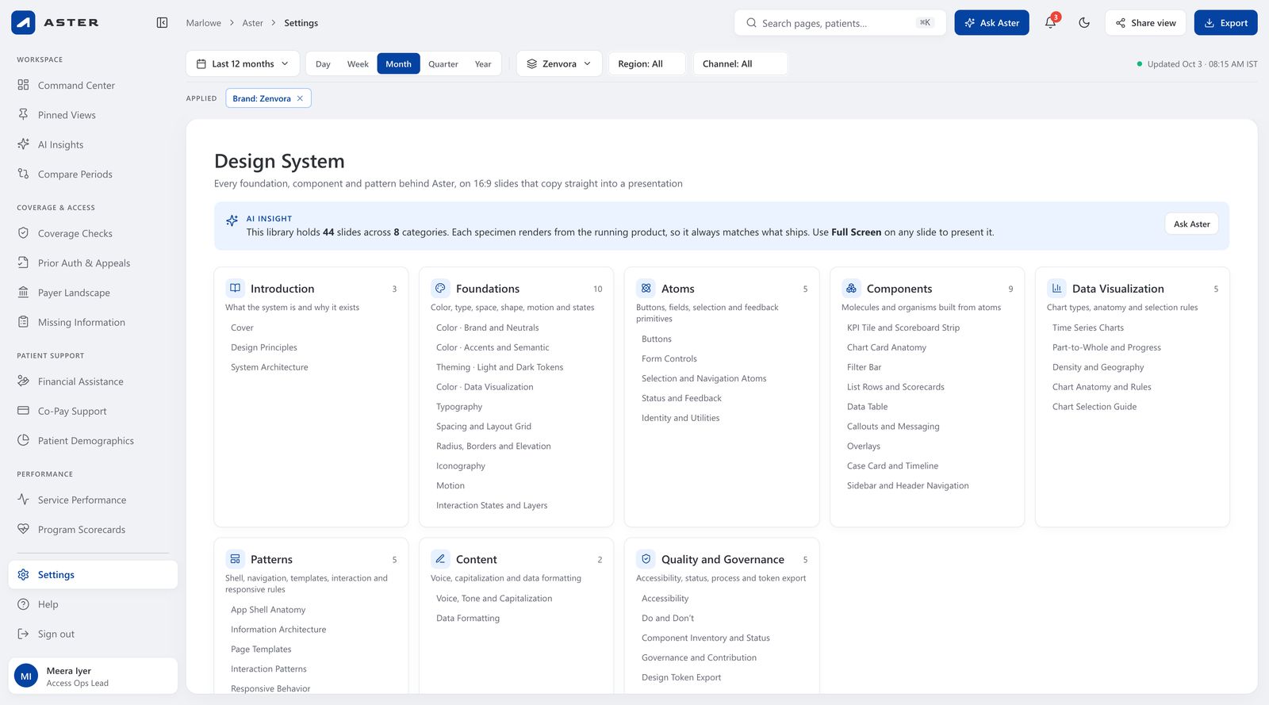Open Pinned Views in the sidebar

point(93,115)
